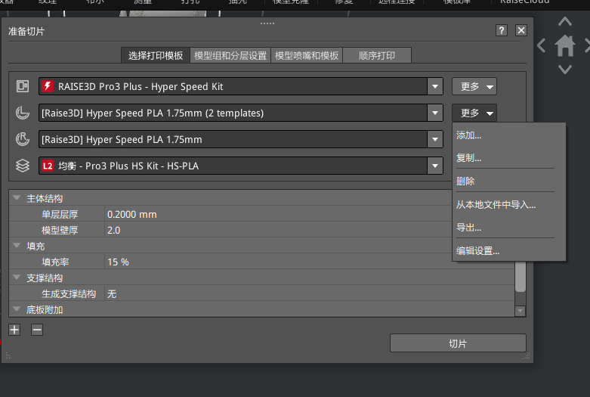
Task: Click the 单层层厚 label
Action: tap(60, 214)
